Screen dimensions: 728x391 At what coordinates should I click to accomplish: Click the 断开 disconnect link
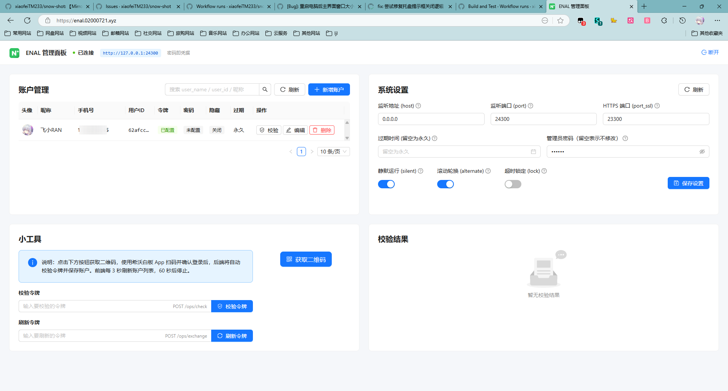[x=710, y=52]
